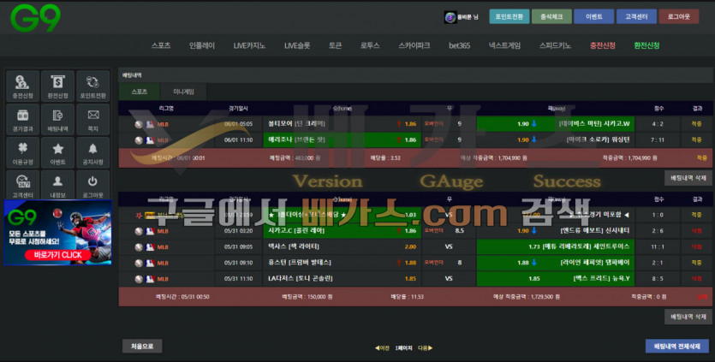Screen dimensions: 715x362
Task: Click MLB flag icon in LA다저스 row
Action: [150, 279]
